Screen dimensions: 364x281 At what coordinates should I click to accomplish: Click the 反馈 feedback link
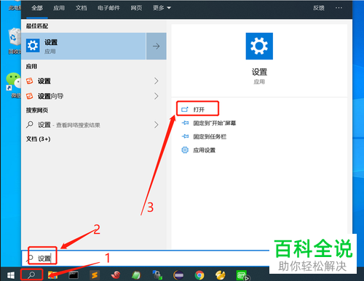[x=319, y=8]
